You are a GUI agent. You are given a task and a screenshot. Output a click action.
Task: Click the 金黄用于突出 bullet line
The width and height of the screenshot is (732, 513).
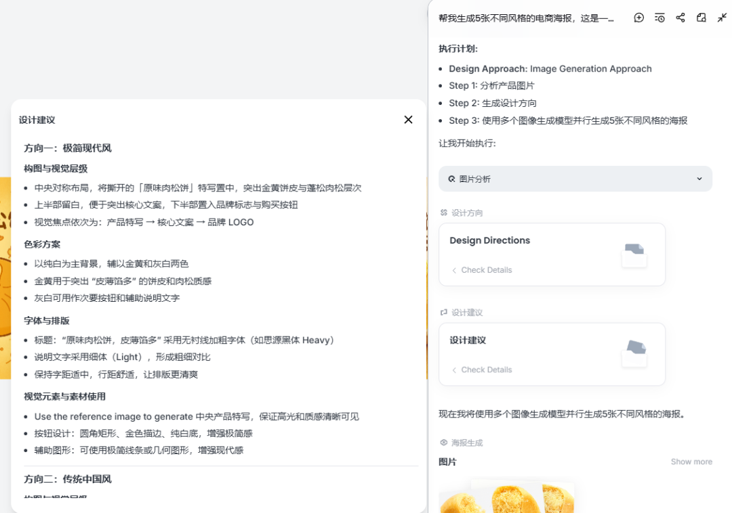(x=123, y=281)
